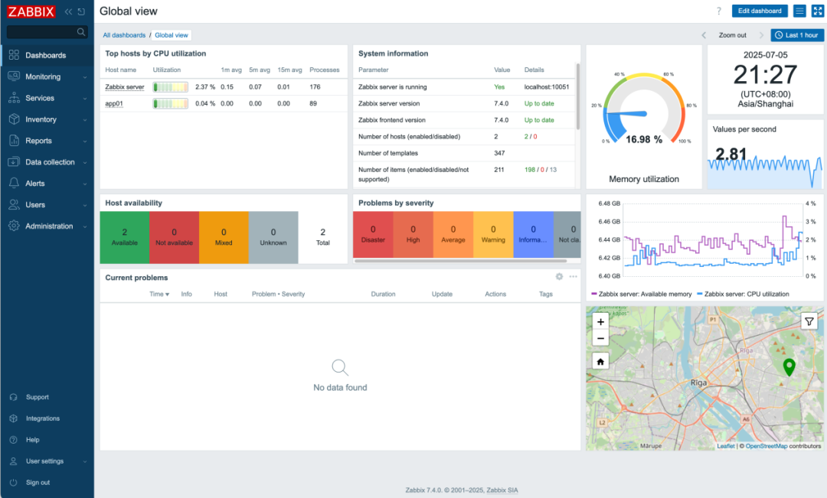Click the User settings person icon
Viewport: 827px width, 498px height.
pos(14,461)
